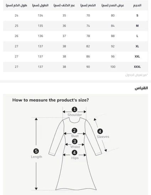
Task: Click the طول الكم (سم) column header
Action: pyautogui.click(x=16, y=5)
